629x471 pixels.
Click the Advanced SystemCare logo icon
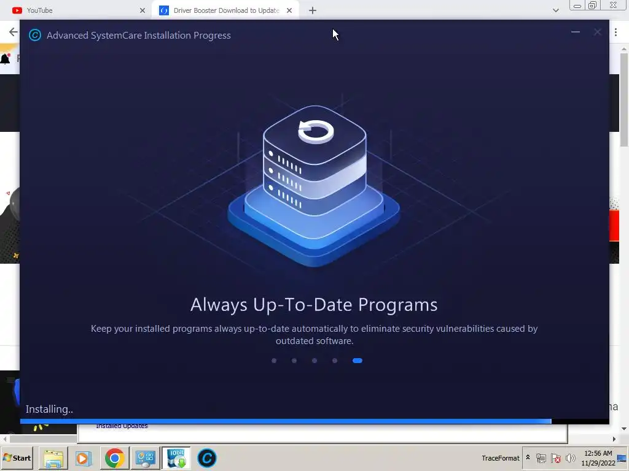pyautogui.click(x=35, y=35)
